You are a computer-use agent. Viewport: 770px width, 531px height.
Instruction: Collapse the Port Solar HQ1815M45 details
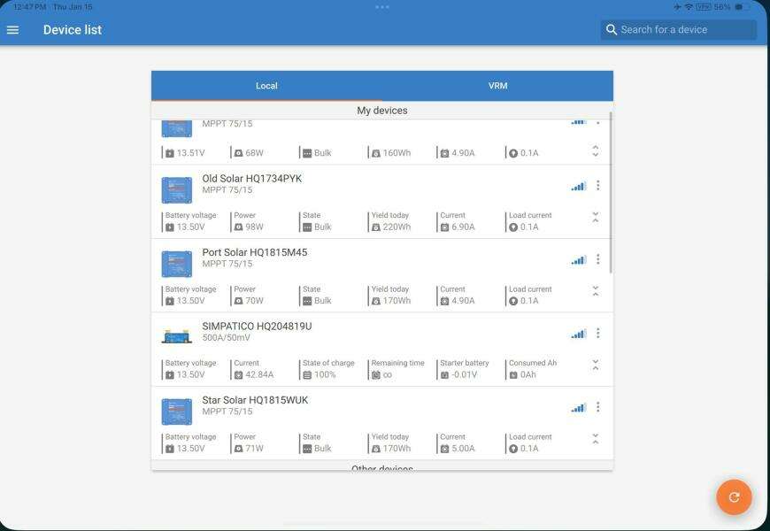tap(596, 291)
